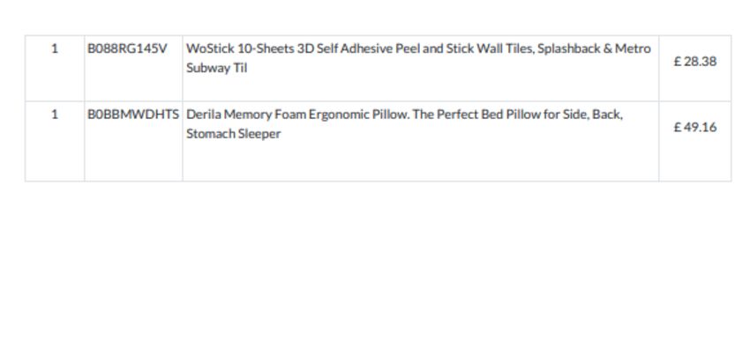The image size is (750, 342).
Task: Select ASIN code B0BBMWDHTS
Action: (133, 115)
